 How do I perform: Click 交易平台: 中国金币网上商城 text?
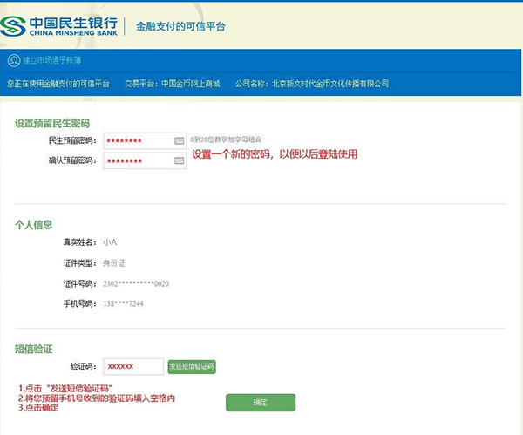[173, 84]
